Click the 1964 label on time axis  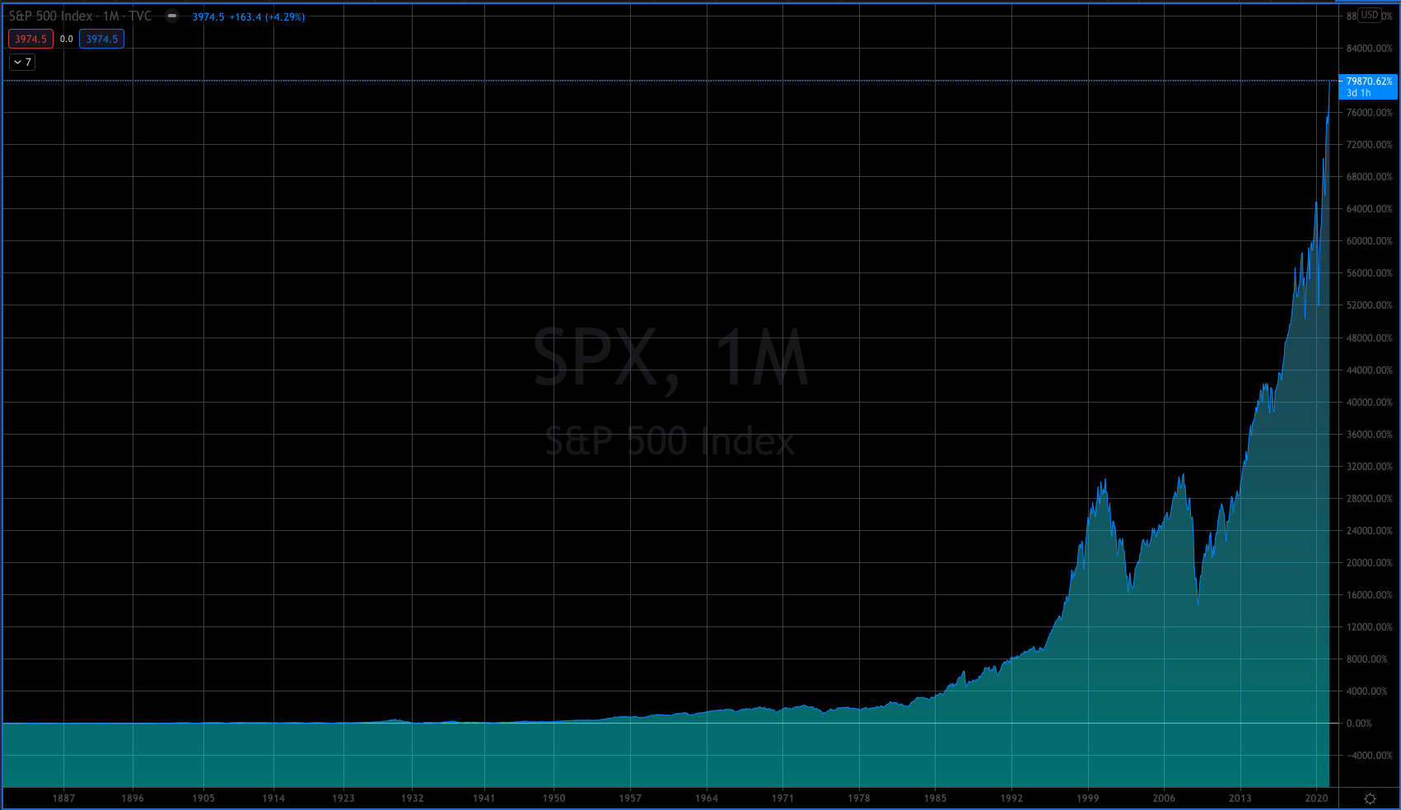706,798
